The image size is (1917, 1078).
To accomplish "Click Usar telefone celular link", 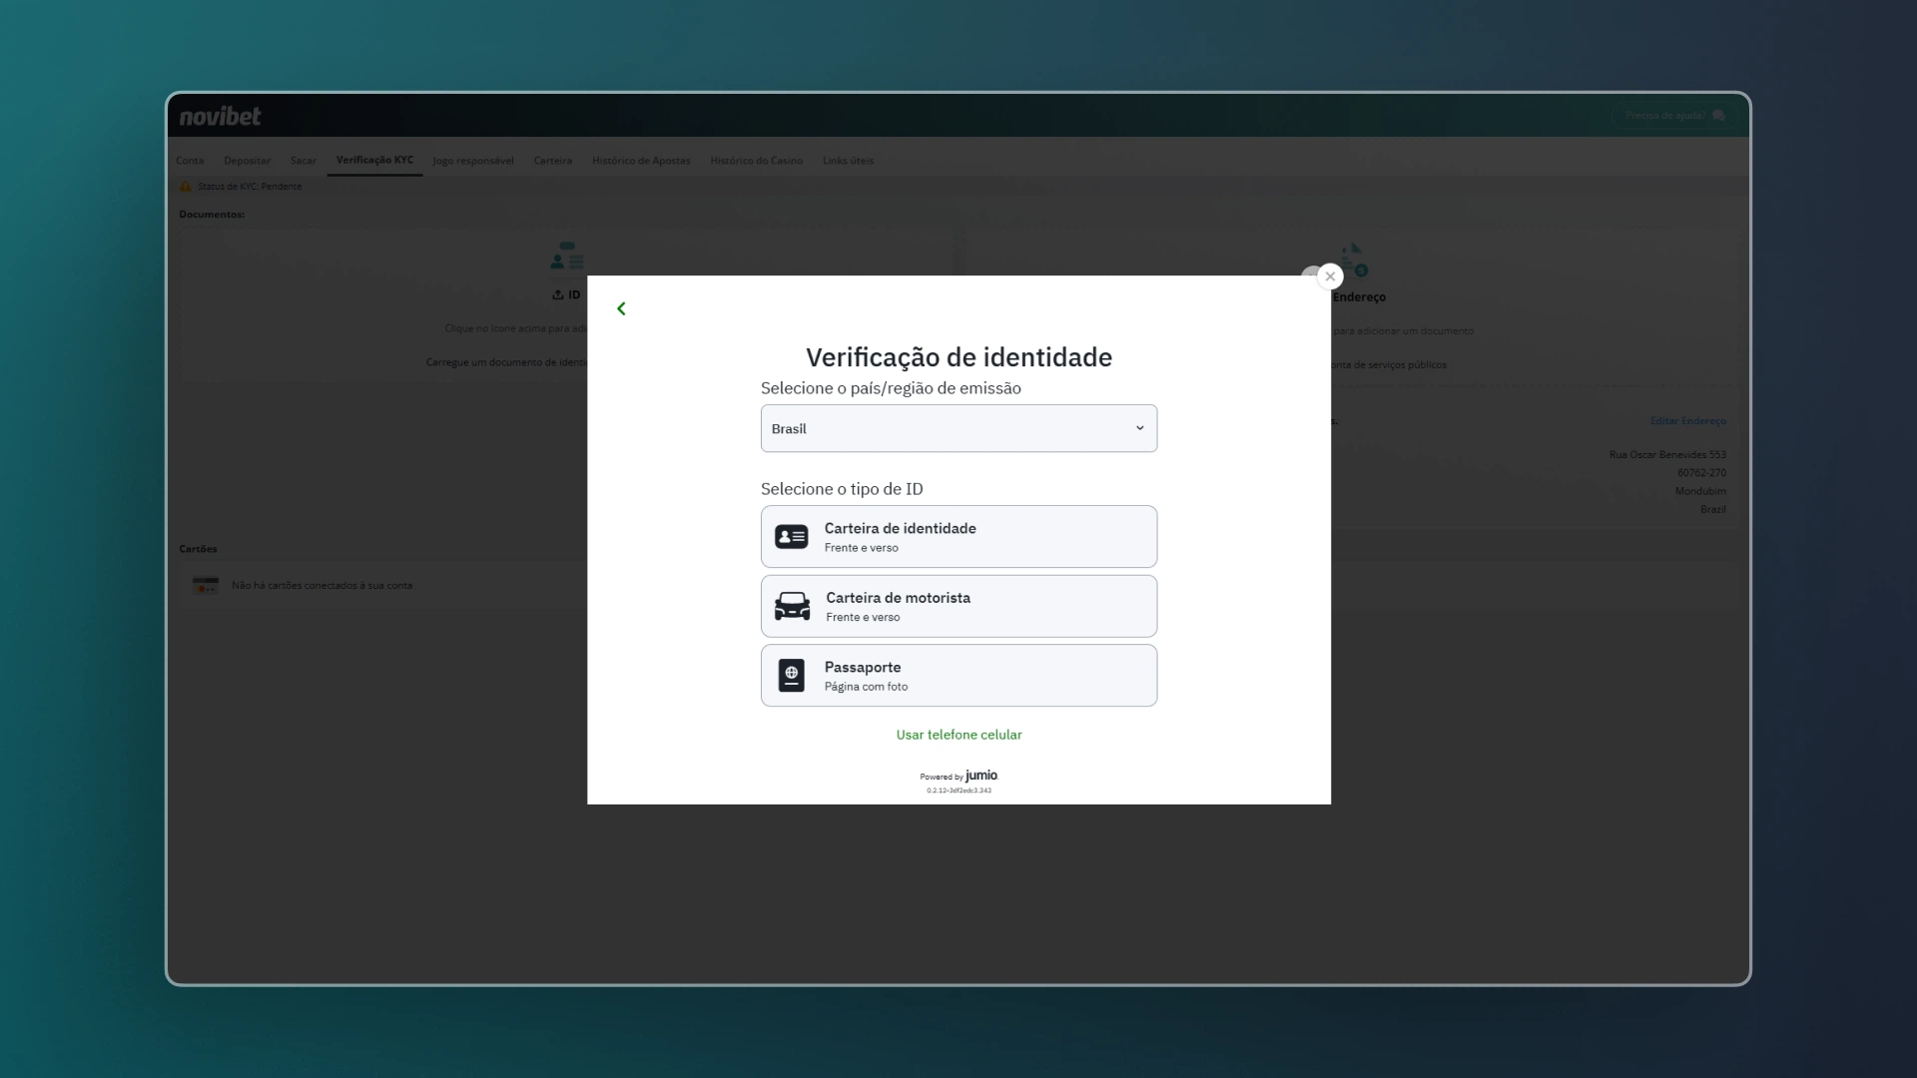I will click(958, 735).
